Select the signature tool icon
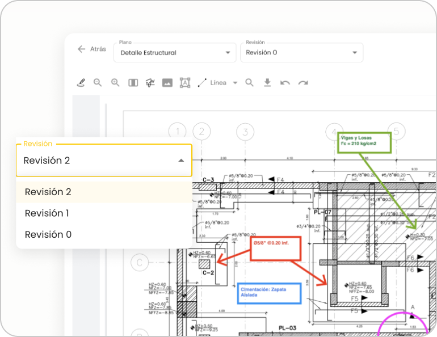 pyautogui.click(x=150, y=83)
